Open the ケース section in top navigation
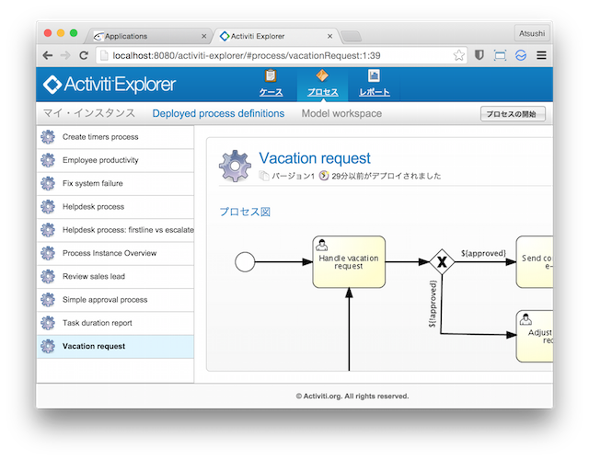The height and width of the screenshot is (460, 589). pyautogui.click(x=271, y=83)
